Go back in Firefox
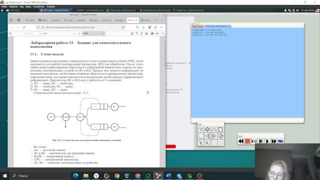 (x=11, y=27)
